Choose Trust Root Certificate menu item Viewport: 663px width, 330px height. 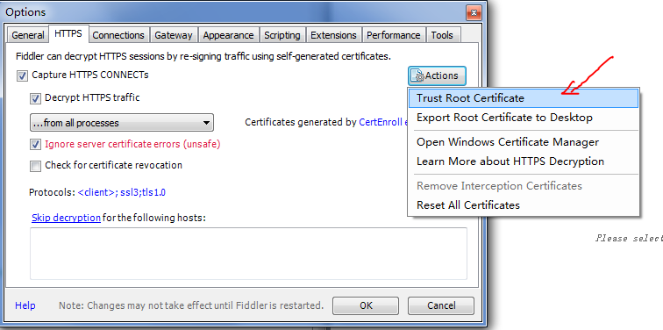pos(524,98)
